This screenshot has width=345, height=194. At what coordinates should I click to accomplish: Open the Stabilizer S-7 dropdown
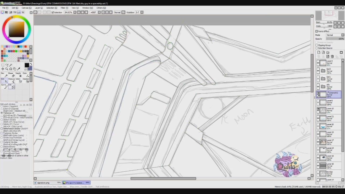(x=139, y=12)
